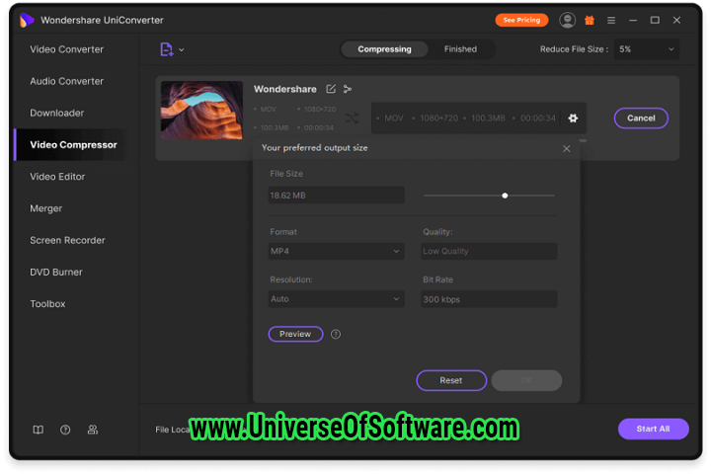Click the Start All button
The width and height of the screenshot is (711, 474).
pos(653,429)
